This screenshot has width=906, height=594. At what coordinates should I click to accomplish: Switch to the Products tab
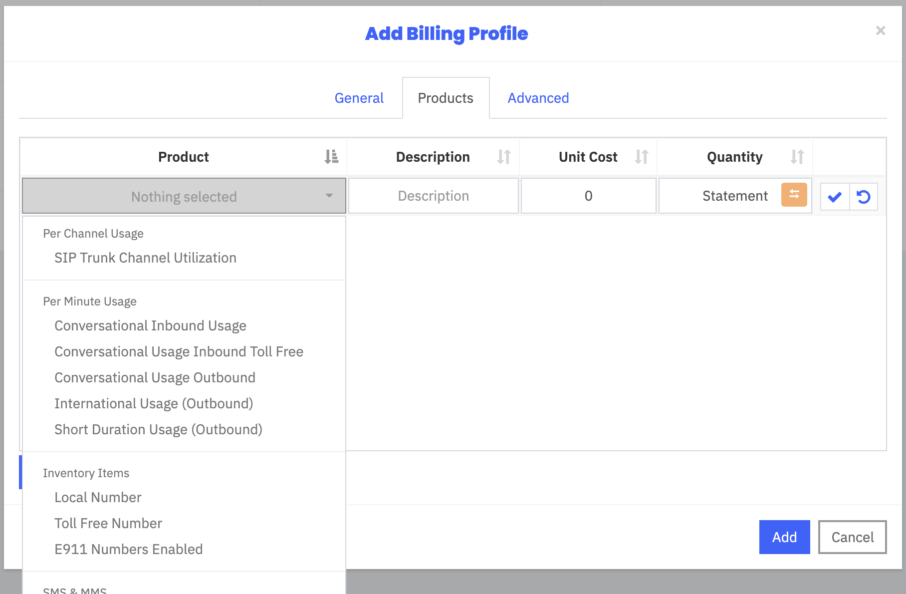pyautogui.click(x=446, y=98)
